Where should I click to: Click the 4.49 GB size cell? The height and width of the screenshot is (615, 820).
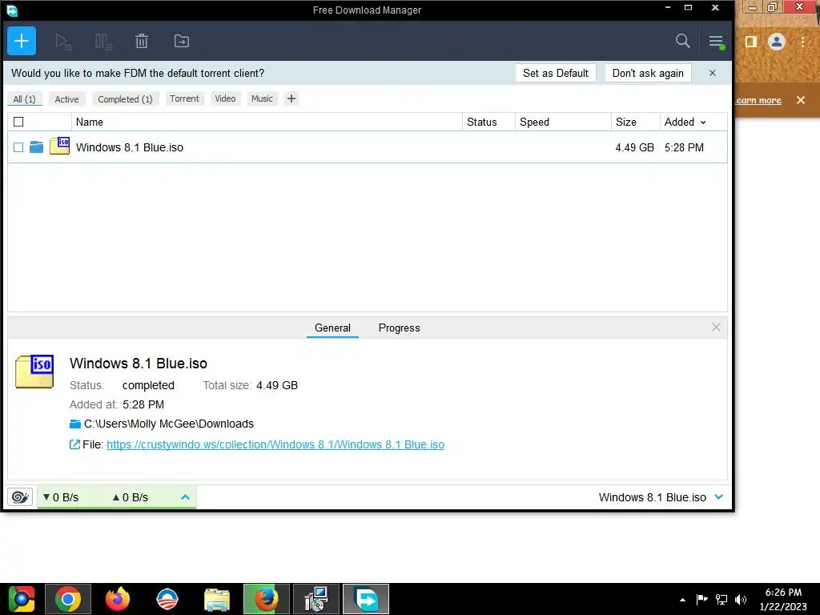coord(635,147)
